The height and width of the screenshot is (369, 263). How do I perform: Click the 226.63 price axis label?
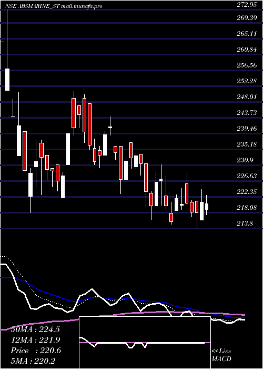tap(246, 176)
